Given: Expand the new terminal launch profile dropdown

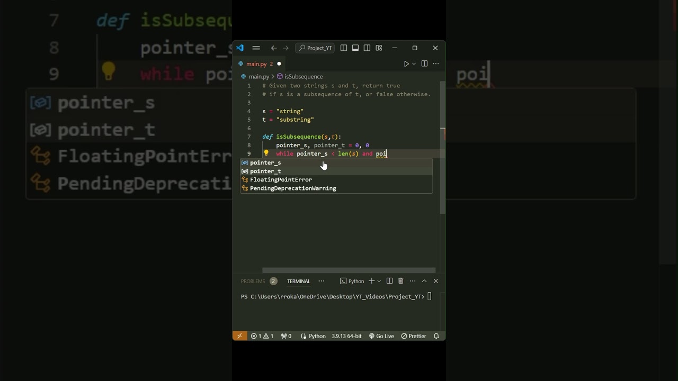Looking at the screenshot, I should (x=379, y=281).
